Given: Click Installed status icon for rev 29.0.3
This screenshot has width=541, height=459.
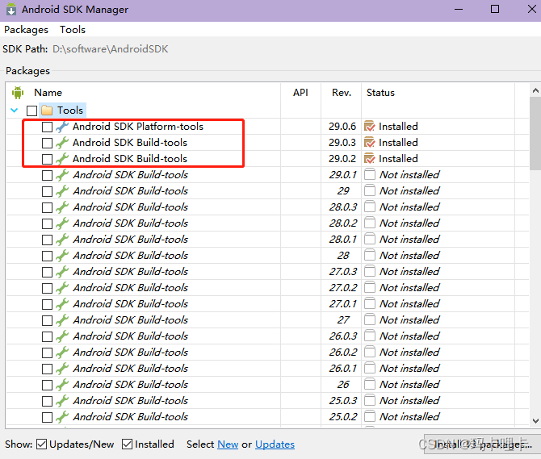Looking at the screenshot, I should 370,142.
